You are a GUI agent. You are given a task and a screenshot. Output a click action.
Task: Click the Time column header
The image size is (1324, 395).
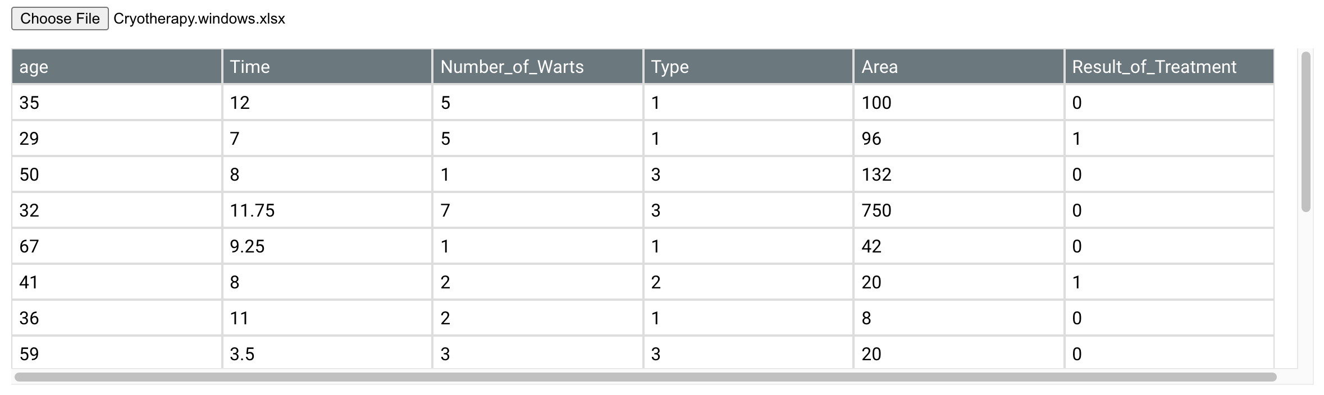249,66
